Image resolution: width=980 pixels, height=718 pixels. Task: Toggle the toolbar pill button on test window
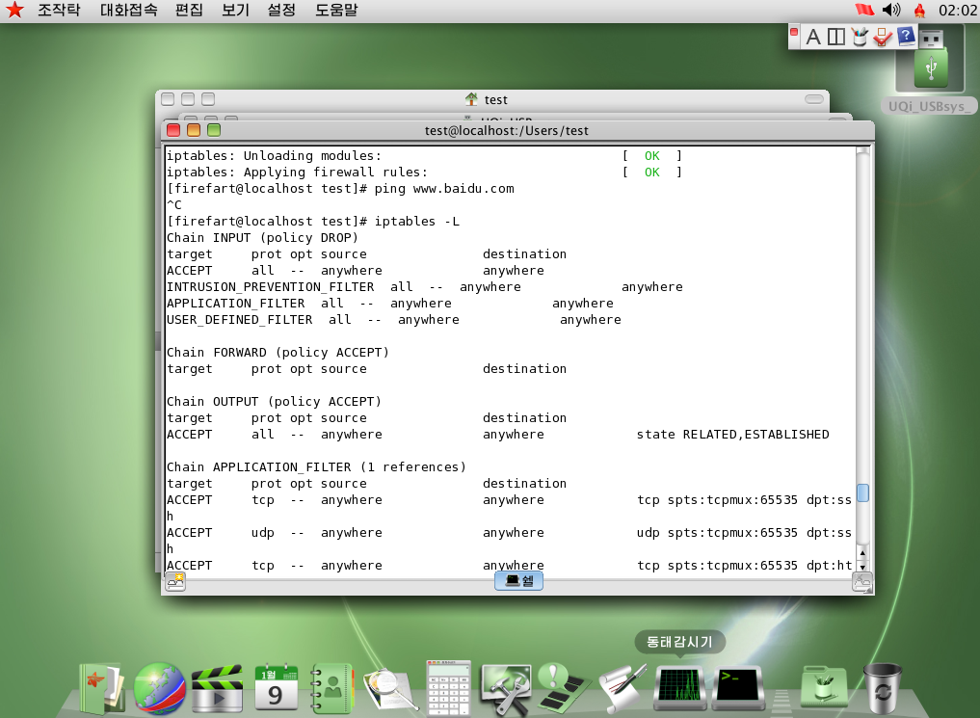click(815, 99)
